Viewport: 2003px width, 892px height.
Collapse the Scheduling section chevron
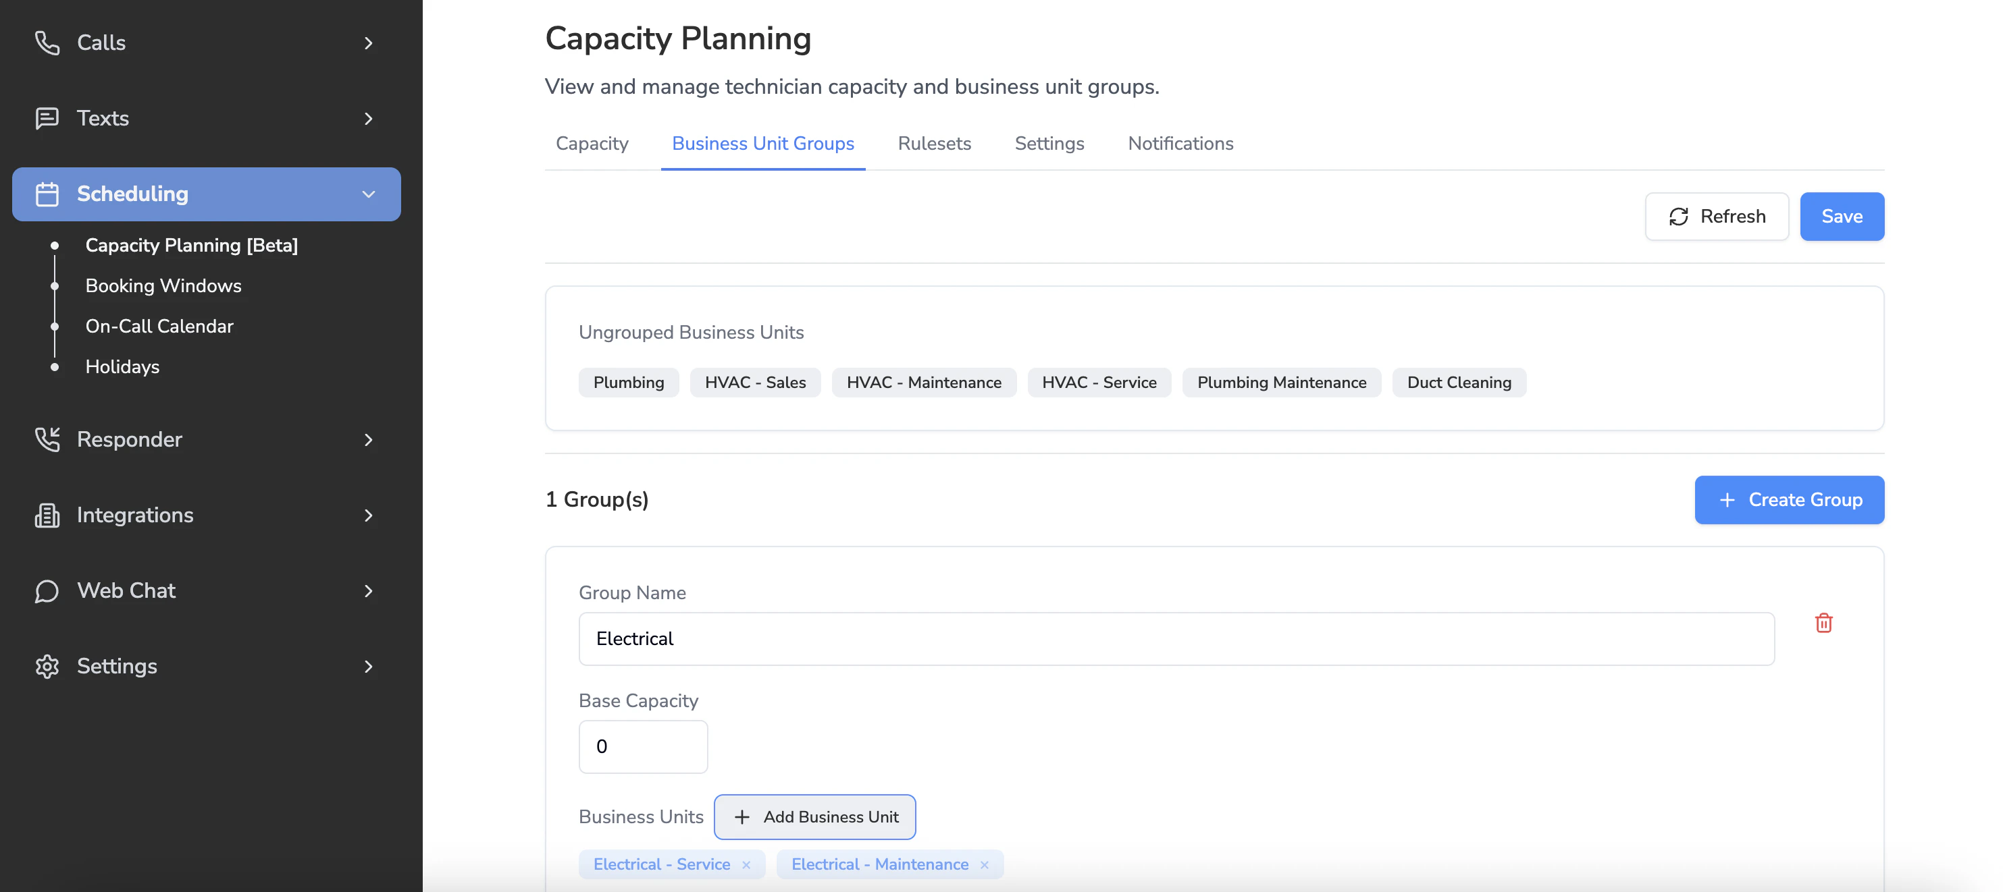click(x=369, y=194)
